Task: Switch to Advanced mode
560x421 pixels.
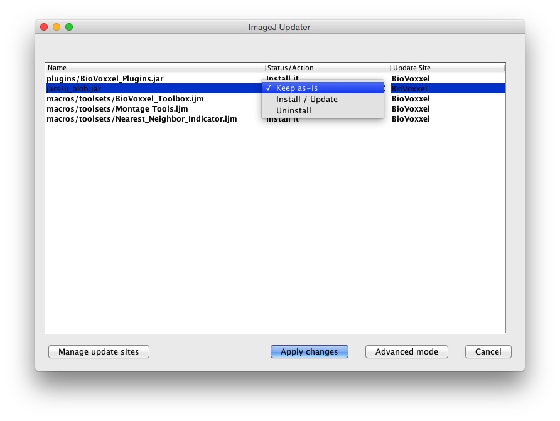Action: tap(406, 352)
